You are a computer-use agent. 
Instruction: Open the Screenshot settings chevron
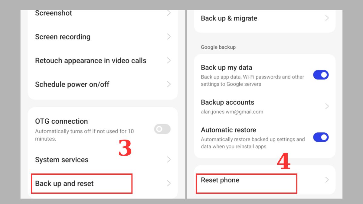169,13
